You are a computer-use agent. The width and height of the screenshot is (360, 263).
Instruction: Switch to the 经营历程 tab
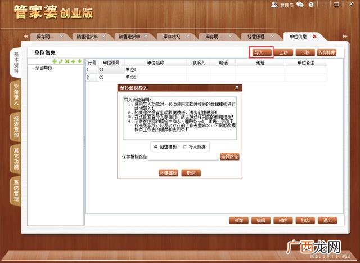pyautogui.click(x=256, y=37)
